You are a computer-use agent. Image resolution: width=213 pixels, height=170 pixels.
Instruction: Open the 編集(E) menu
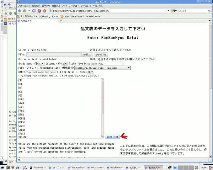[35, 6]
